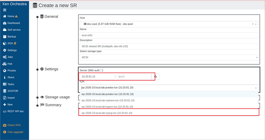The width and height of the screenshot is (265, 140).
Task: Click the REST API code icon
Action: pos(5,111)
